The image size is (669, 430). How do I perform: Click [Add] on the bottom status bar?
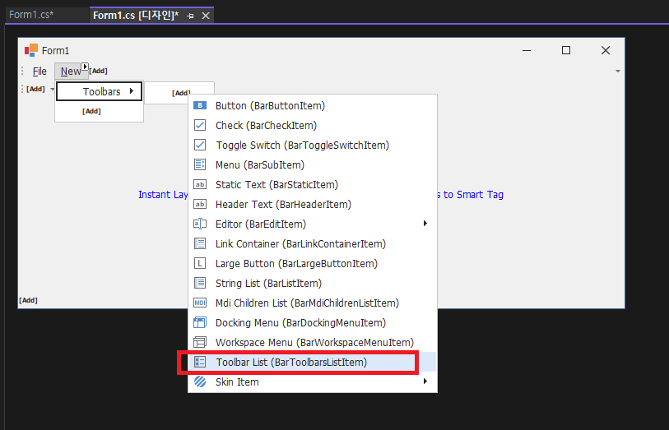point(28,300)
